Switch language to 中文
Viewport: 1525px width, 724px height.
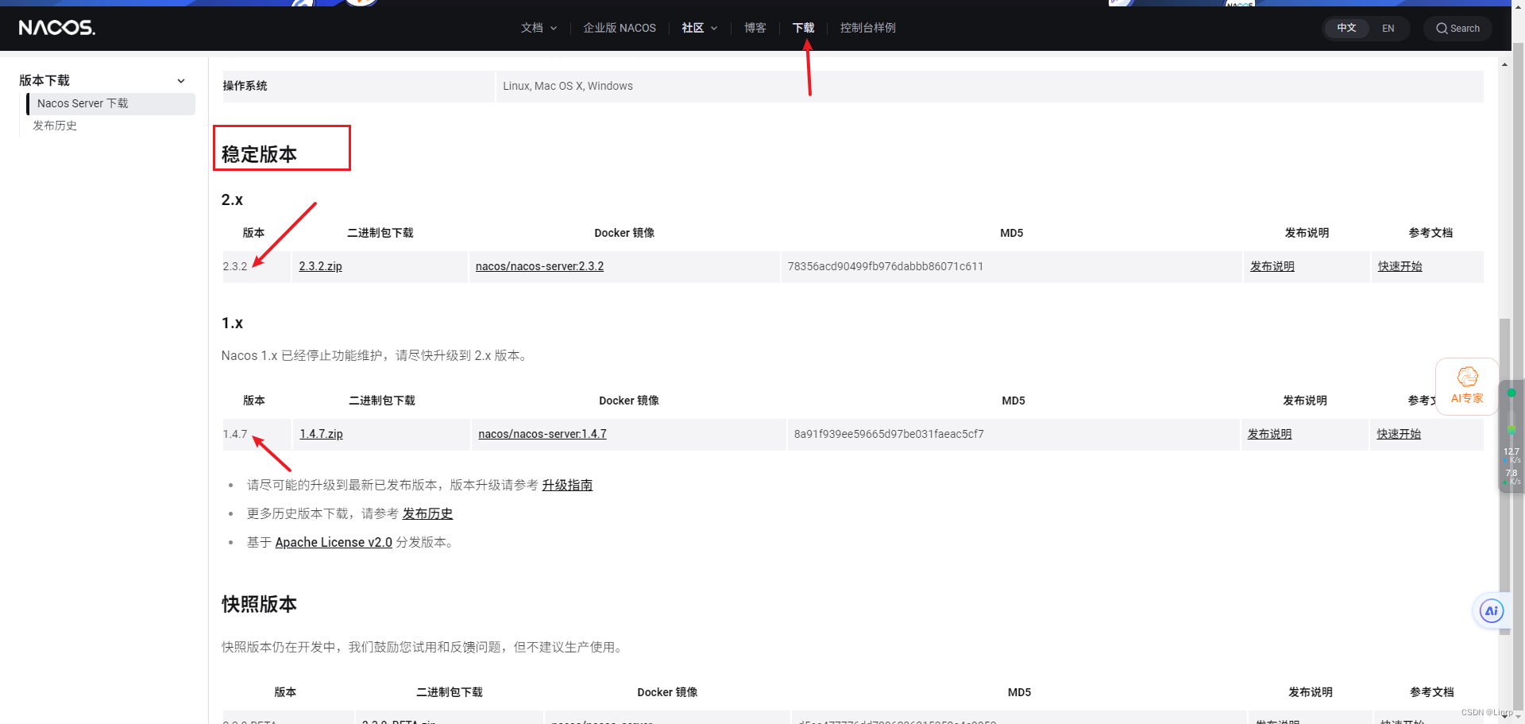point(1346,28)
